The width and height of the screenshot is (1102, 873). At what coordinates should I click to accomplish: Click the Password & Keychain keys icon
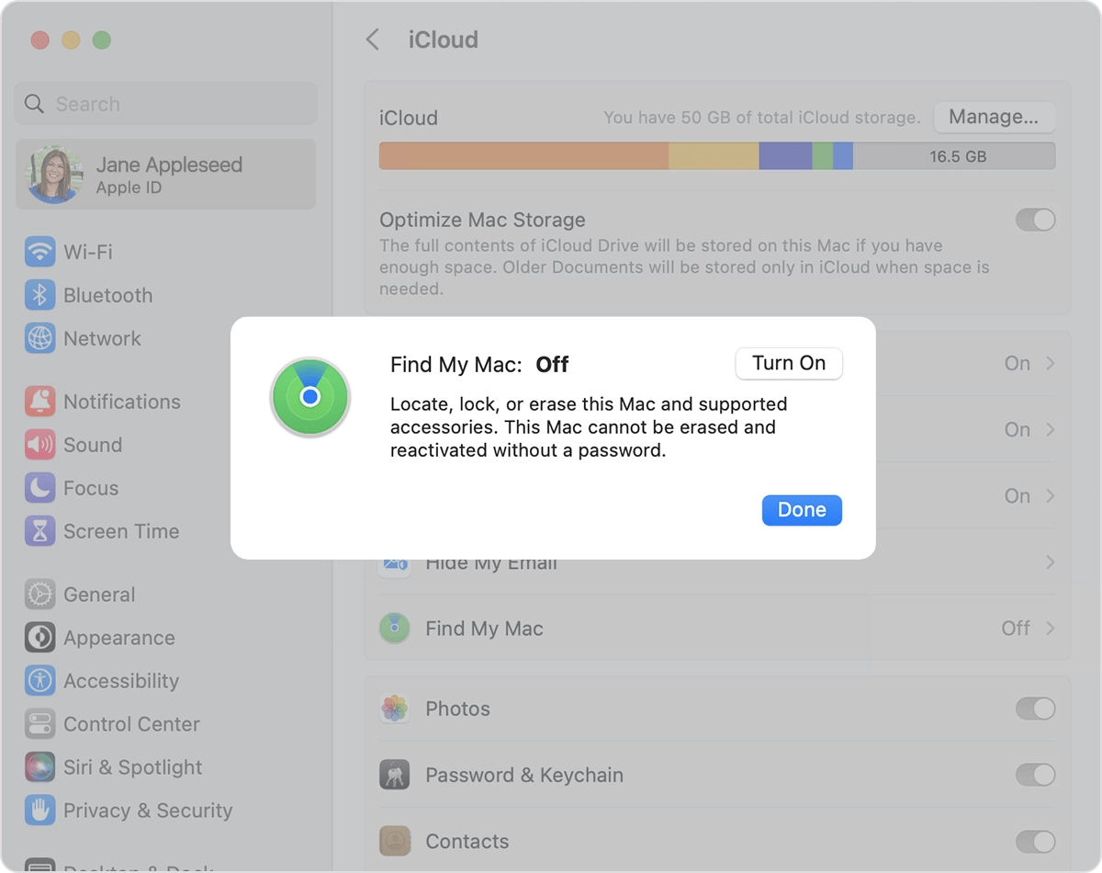point(395,775)
